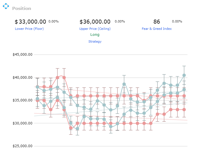Click the lowest teal point near $28,800

click(x=77, y=129)
